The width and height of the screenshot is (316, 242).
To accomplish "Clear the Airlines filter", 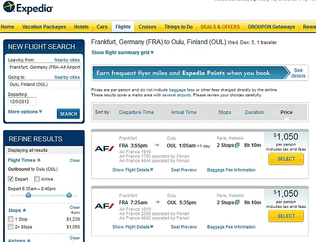I will click(75, 238).
